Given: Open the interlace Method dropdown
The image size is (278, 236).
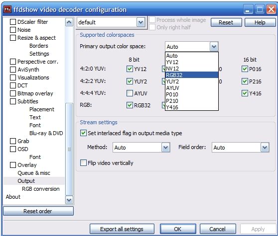Looking at the screenshot, I should coord(165,148).
